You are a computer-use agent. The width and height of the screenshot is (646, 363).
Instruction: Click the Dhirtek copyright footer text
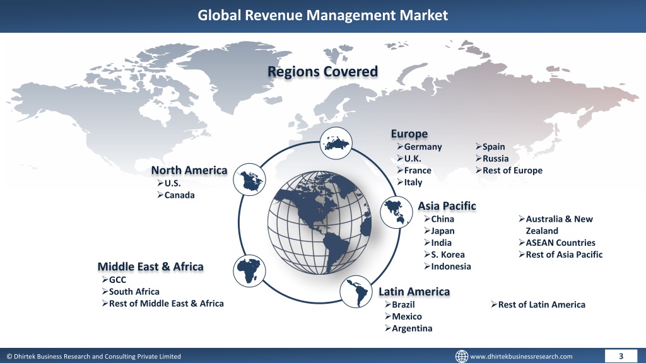tap(93, 357)
